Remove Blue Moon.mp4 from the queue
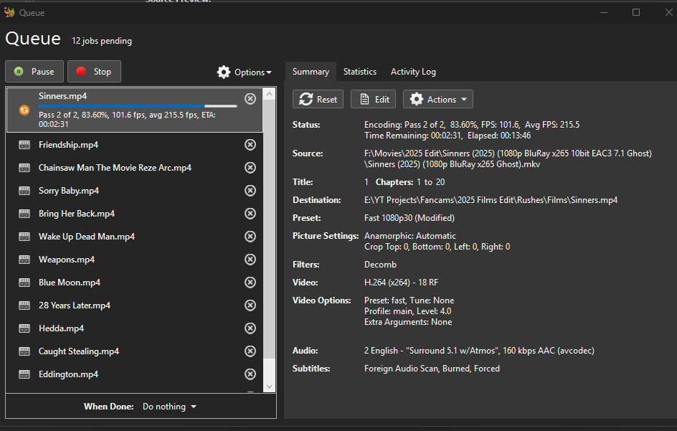Viewport: 677px width, 431px height. tap(250, 283)
